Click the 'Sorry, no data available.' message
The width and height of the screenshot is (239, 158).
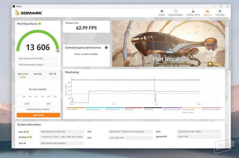coord(86,54)
